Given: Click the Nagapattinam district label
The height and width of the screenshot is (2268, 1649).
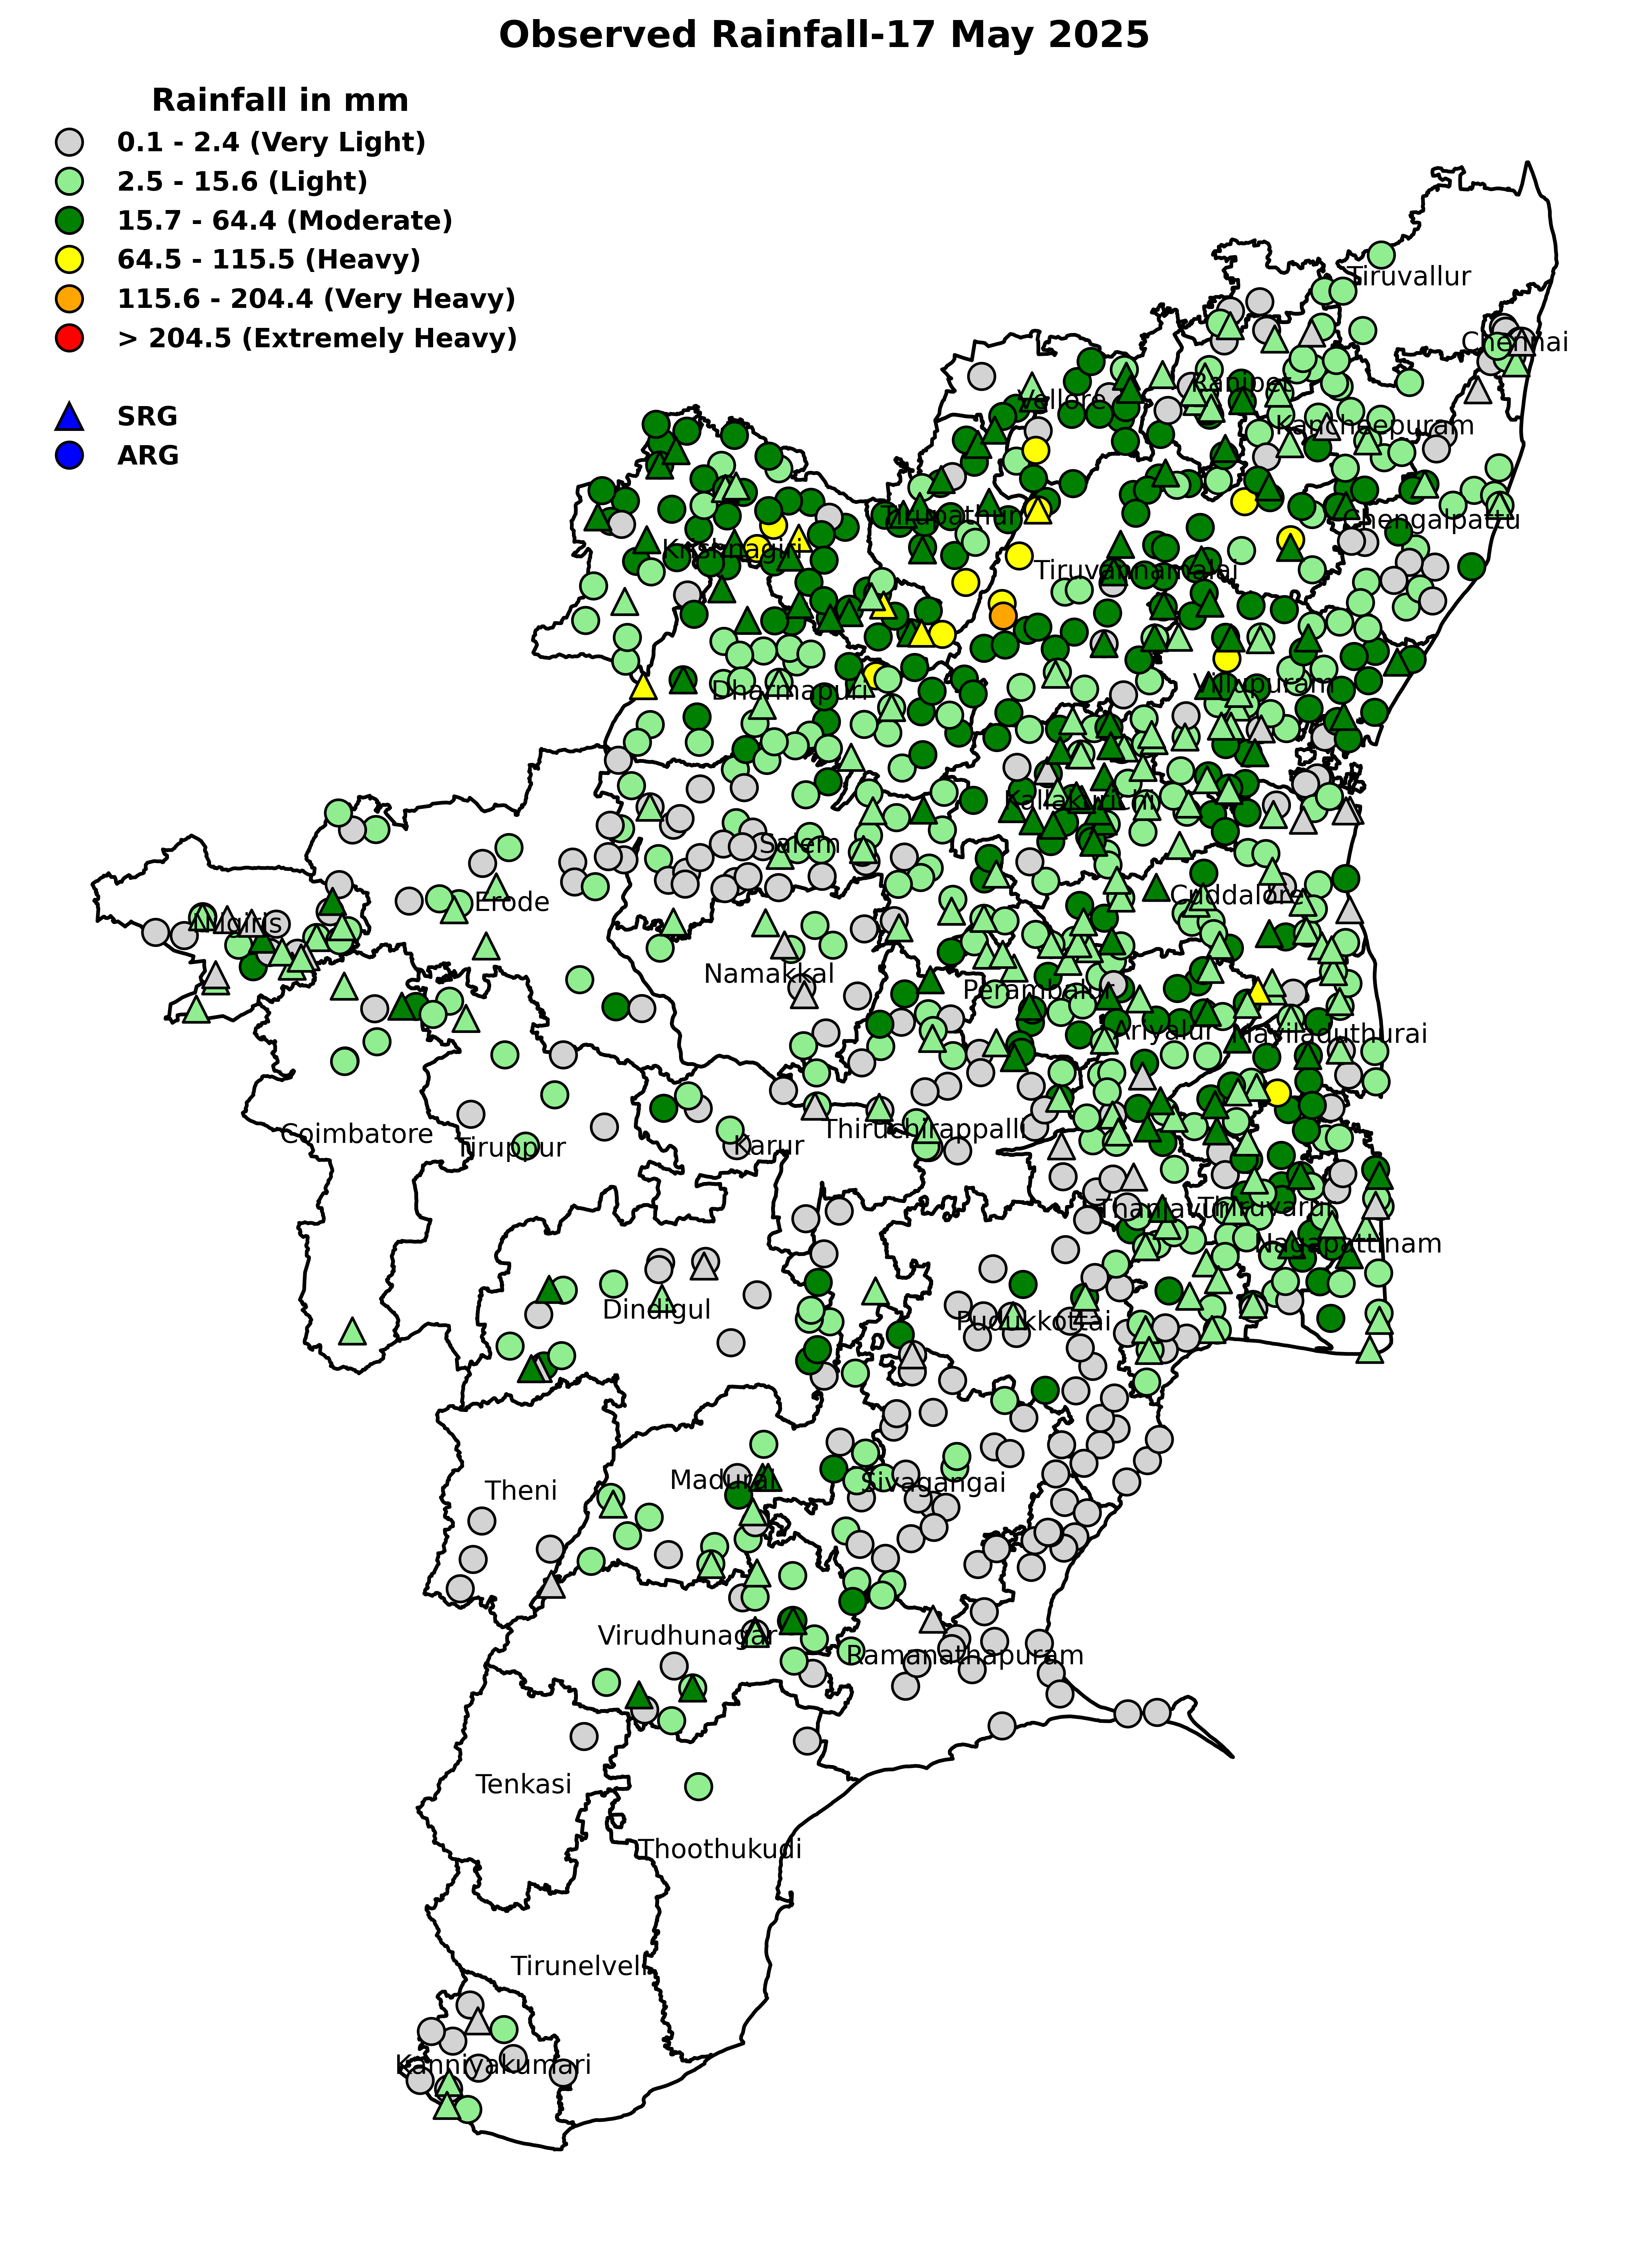Looking at the screenshot, I should tap(1348, 1244).
